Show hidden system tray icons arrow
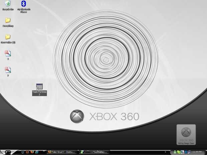The image size is (207, 155). click(165, 152)
